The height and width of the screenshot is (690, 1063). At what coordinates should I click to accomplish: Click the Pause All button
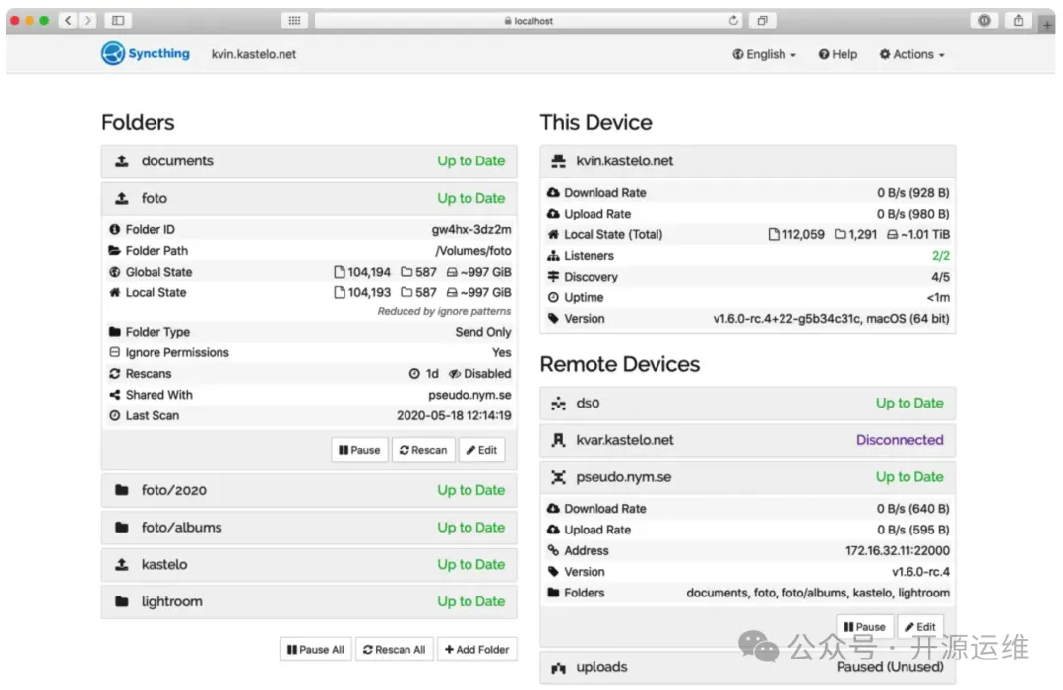pyautogui.click(x=315, y=650)
